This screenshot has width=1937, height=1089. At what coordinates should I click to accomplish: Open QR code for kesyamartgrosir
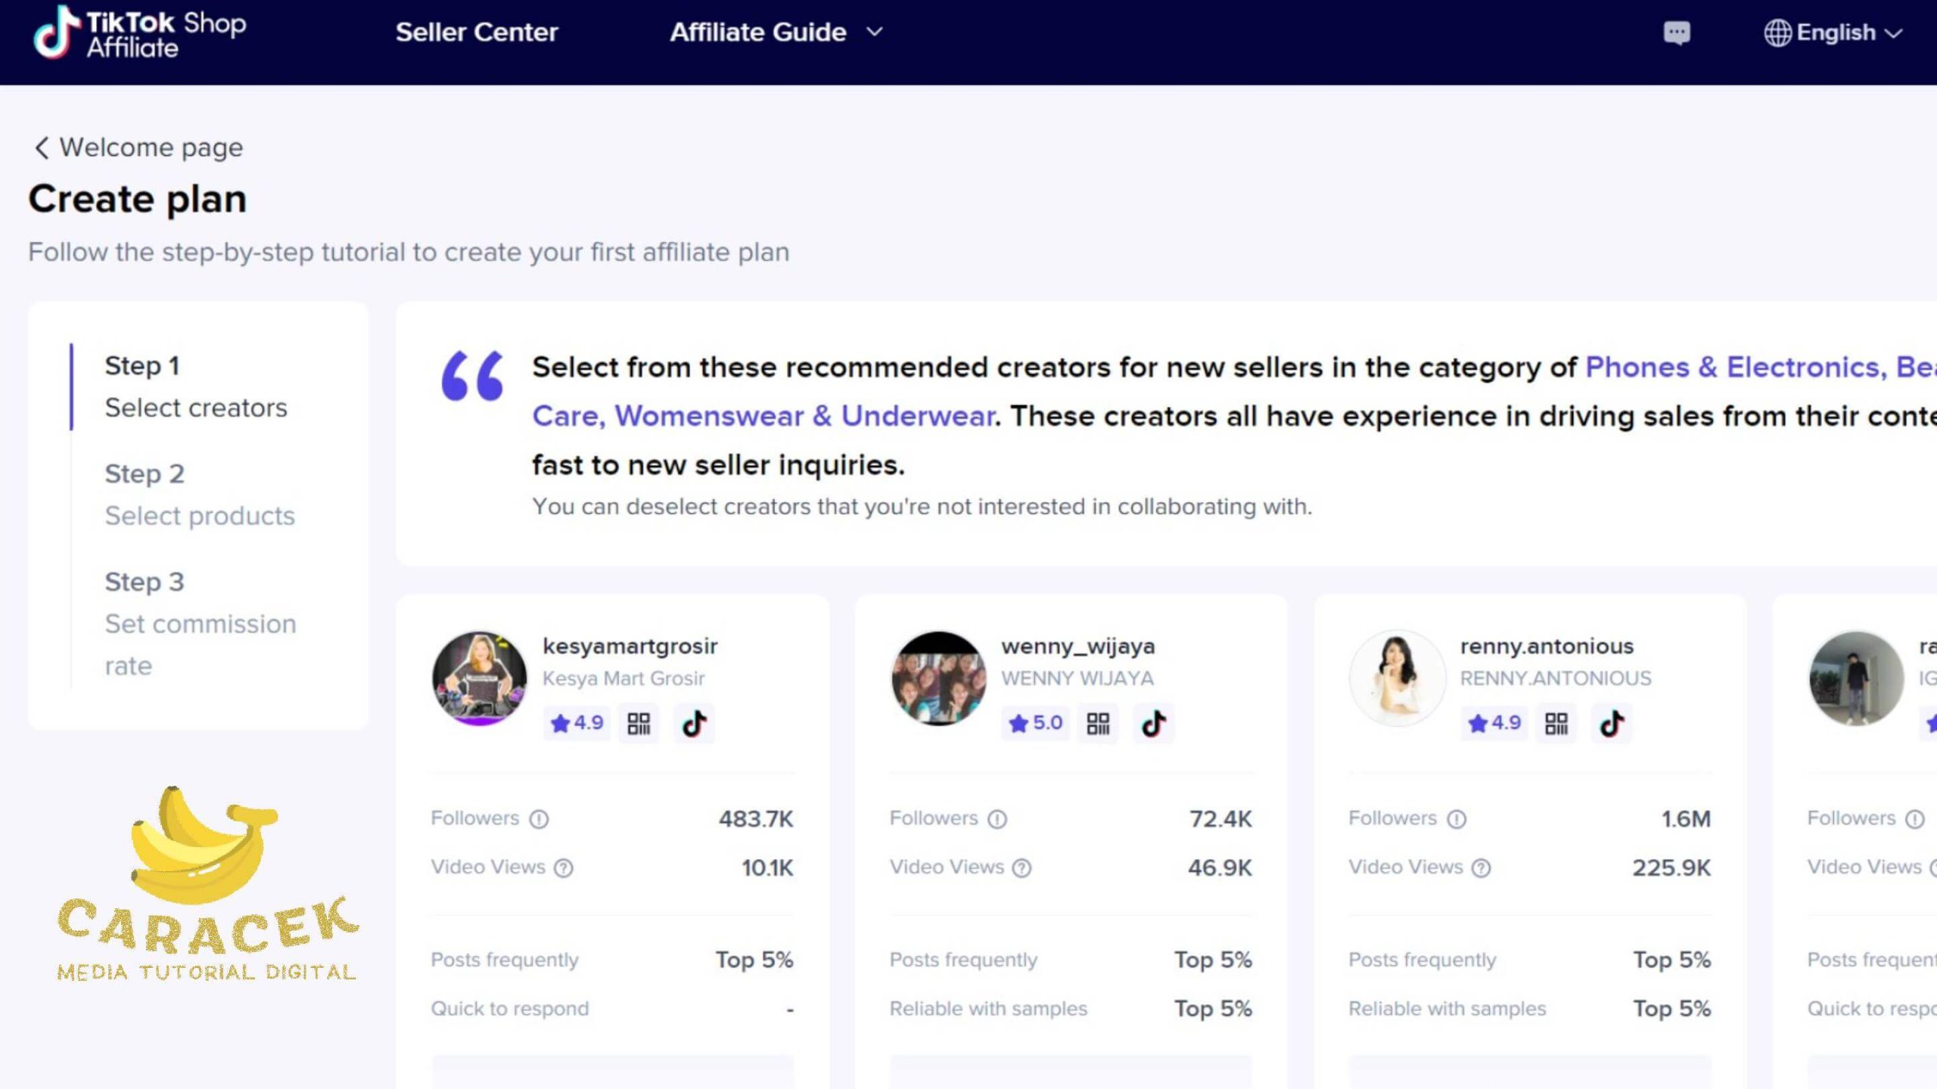(639, 724)
